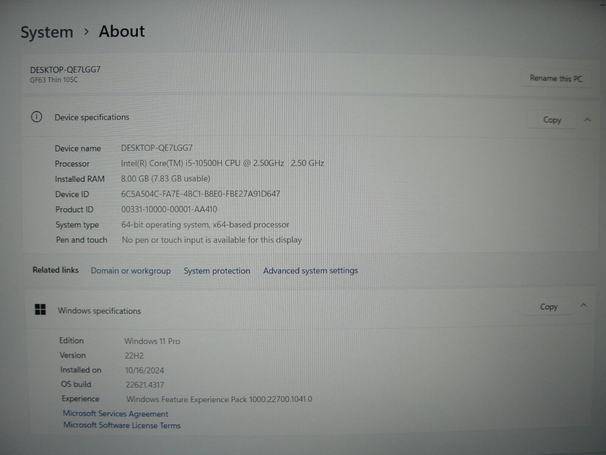
Task: Select Installed on date 10/16/2024
Action: (x=145, y=370)
